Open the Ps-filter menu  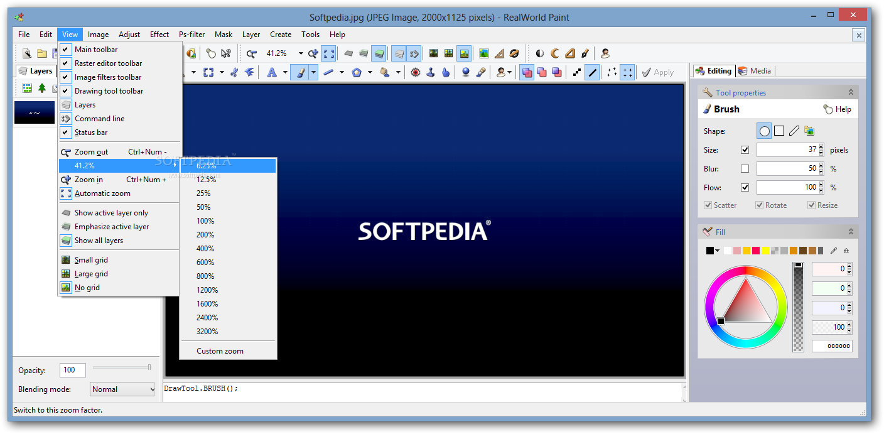(191, 35)
